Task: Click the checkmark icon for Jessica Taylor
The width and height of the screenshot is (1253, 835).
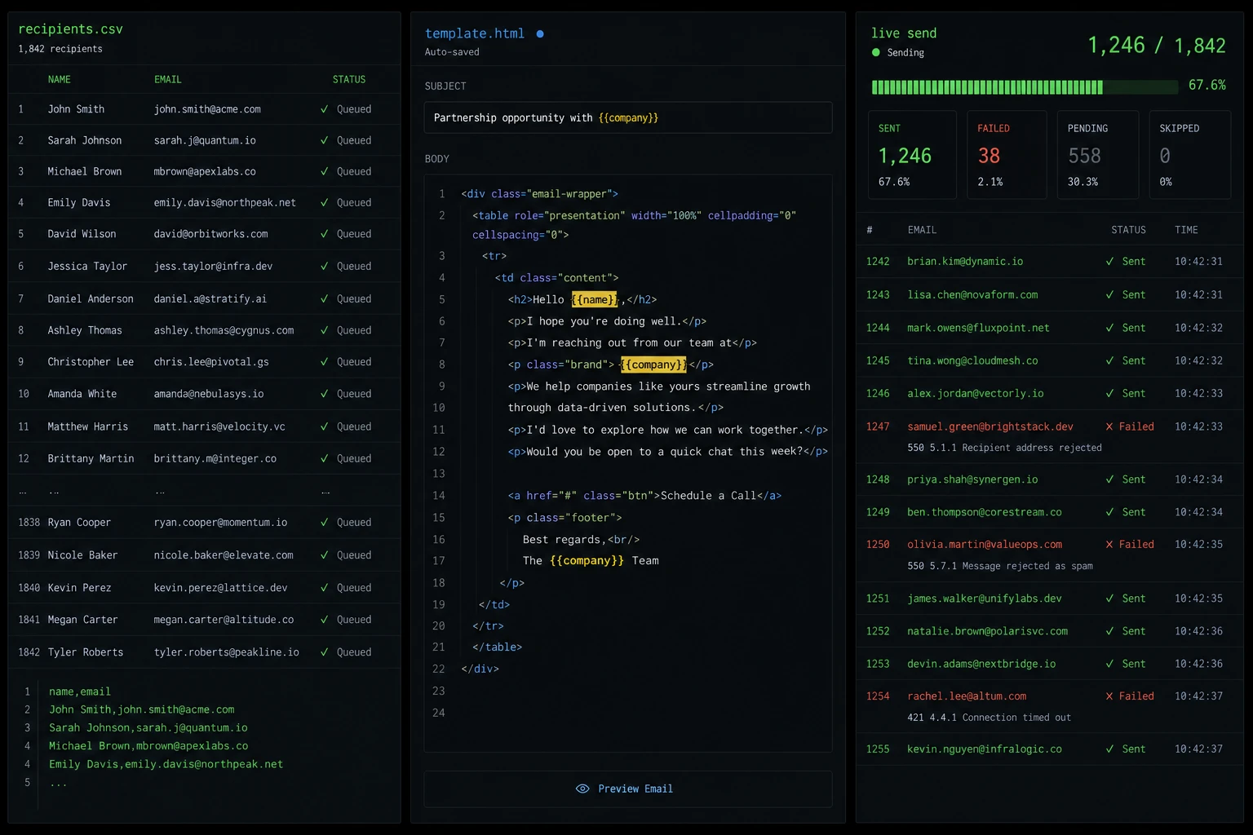Action: point(324,266)
